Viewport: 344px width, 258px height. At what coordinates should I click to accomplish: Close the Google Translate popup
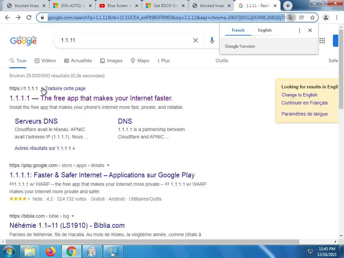[x=310, y=30]
